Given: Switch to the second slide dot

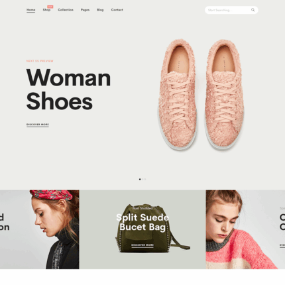Looking at the screenshot, I should coord(142,179).
